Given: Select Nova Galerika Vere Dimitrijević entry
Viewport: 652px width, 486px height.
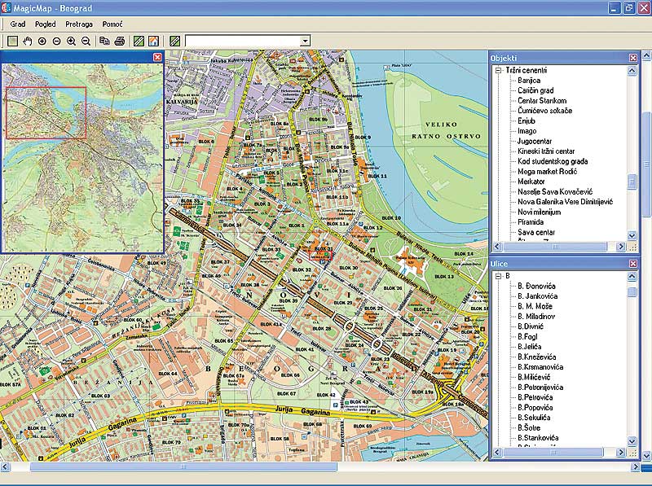Looking at the screenshot, I should coord(565,202).
